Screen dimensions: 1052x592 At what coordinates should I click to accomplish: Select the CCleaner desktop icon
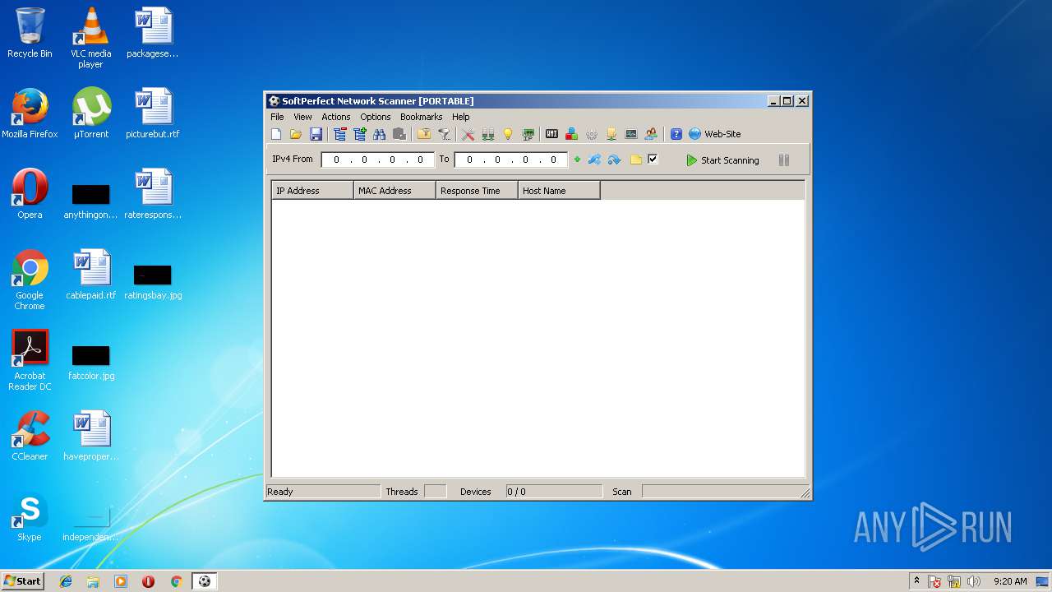[30, 436]
